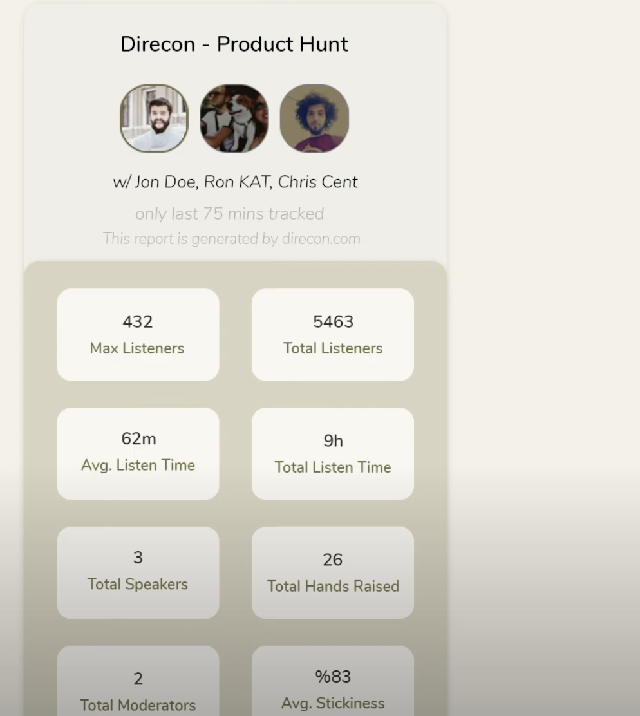Click the 5463 listeners number
The height and width of the screenshot is (716, 640).
click(x=334, y=321)
